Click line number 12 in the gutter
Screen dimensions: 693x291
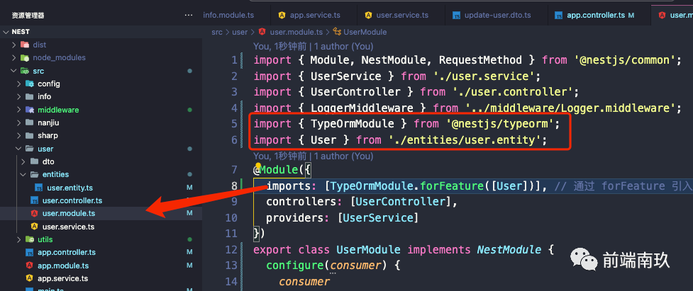coord(233,249)
